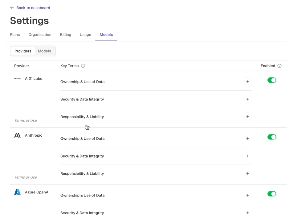Screen dimensions: 289x218
Task: Open the Usage tab
Action: (x=85, y=35)
